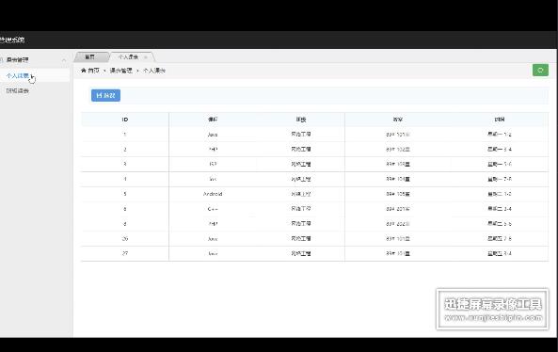Viewport: 558px width, 352px height.
Task: Select the table row containing C++
Action: (x=314, y=209)
